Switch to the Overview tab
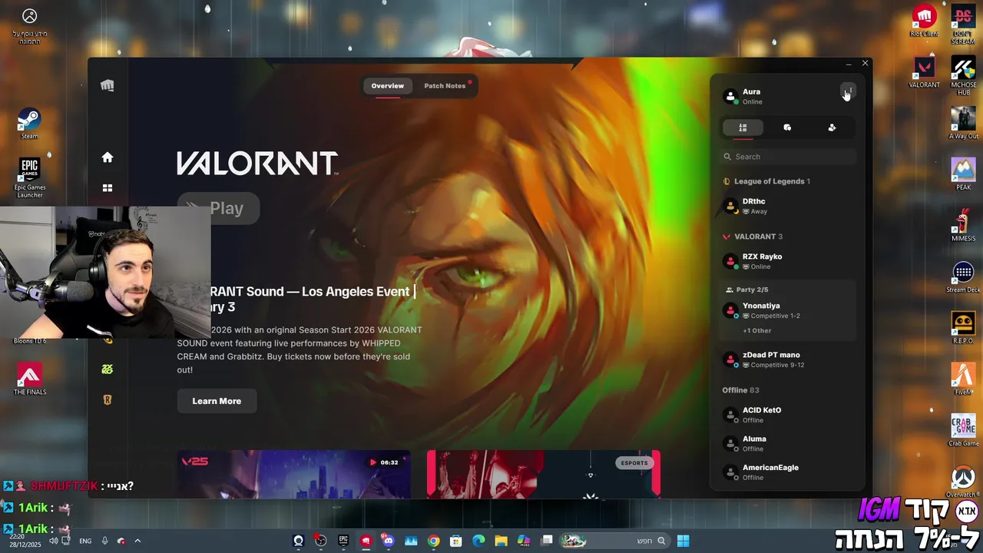The height and width of the screenshot is (553, 983). pyautogui.click(x=388, y=86)
